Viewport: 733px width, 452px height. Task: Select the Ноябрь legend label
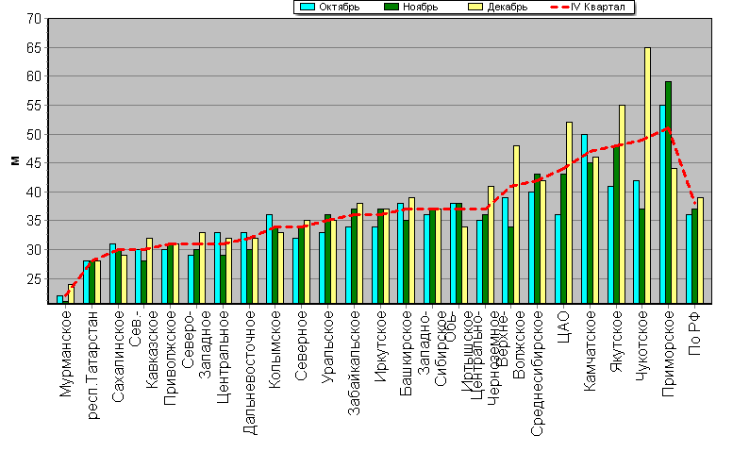pos(420,7)
